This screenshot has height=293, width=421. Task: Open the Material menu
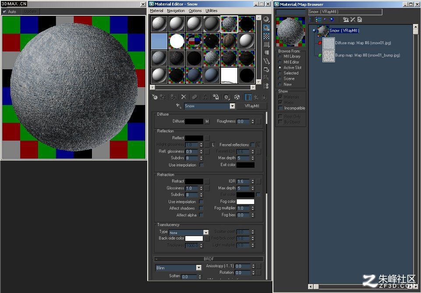(x=156, y=11)
